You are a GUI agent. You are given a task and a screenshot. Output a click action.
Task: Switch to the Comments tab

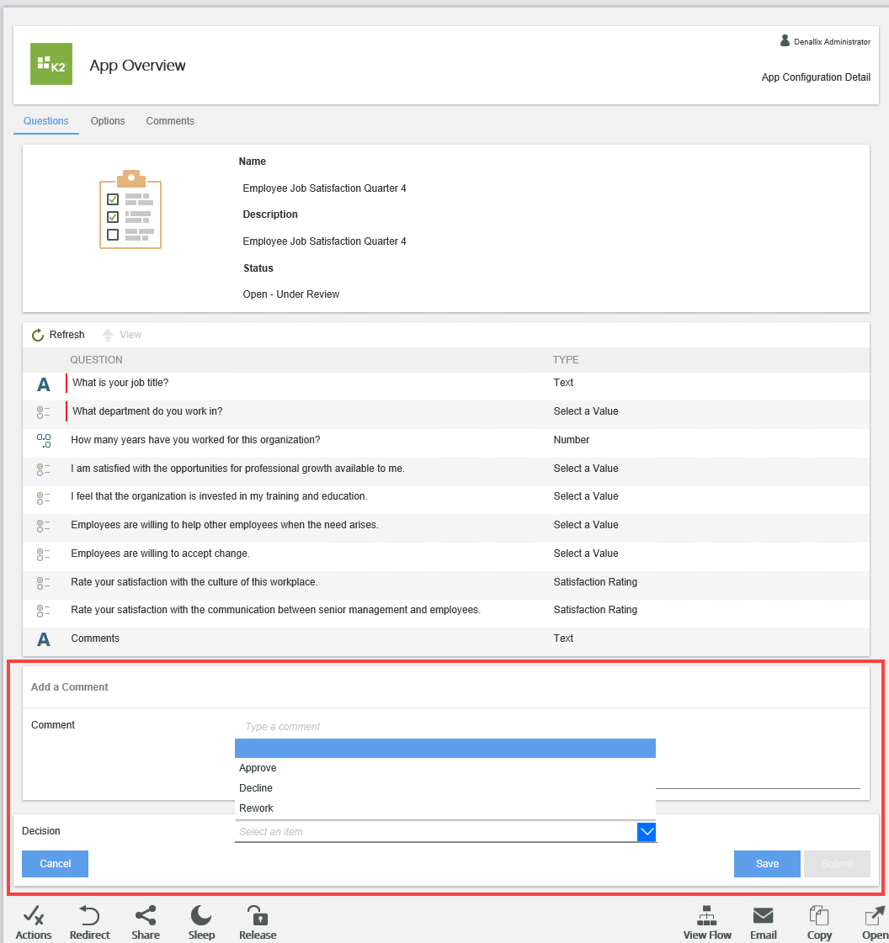click(x=170, y=121)
